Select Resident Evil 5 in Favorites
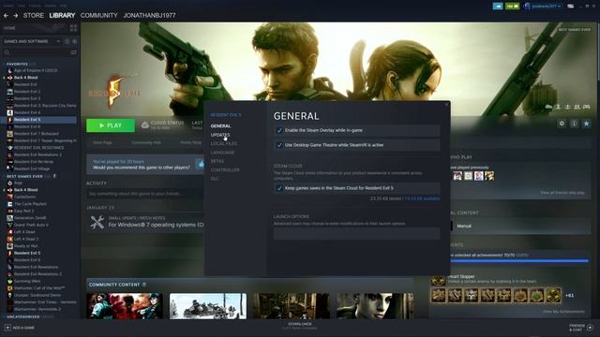The height and width of the screenshot is (337, 600). 27,120
